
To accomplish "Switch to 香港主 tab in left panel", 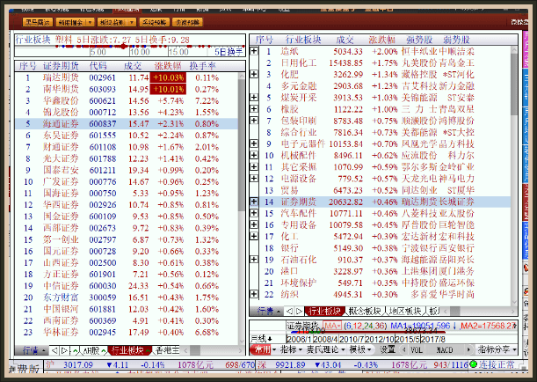I will [x=167, y=350].
